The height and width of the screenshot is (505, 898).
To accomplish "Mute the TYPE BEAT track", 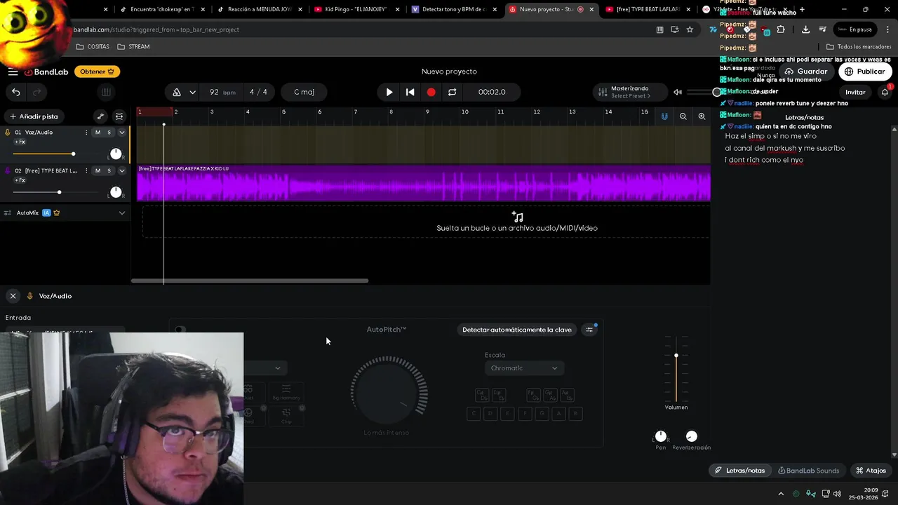I will click(x=98, y=170).
